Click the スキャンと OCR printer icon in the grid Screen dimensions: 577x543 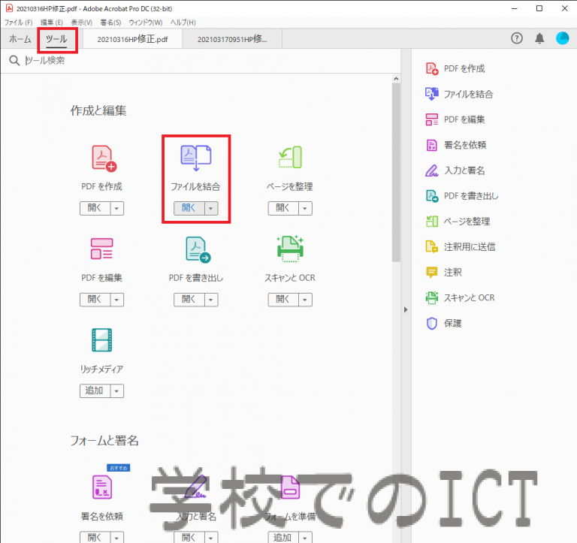point(290,249)
